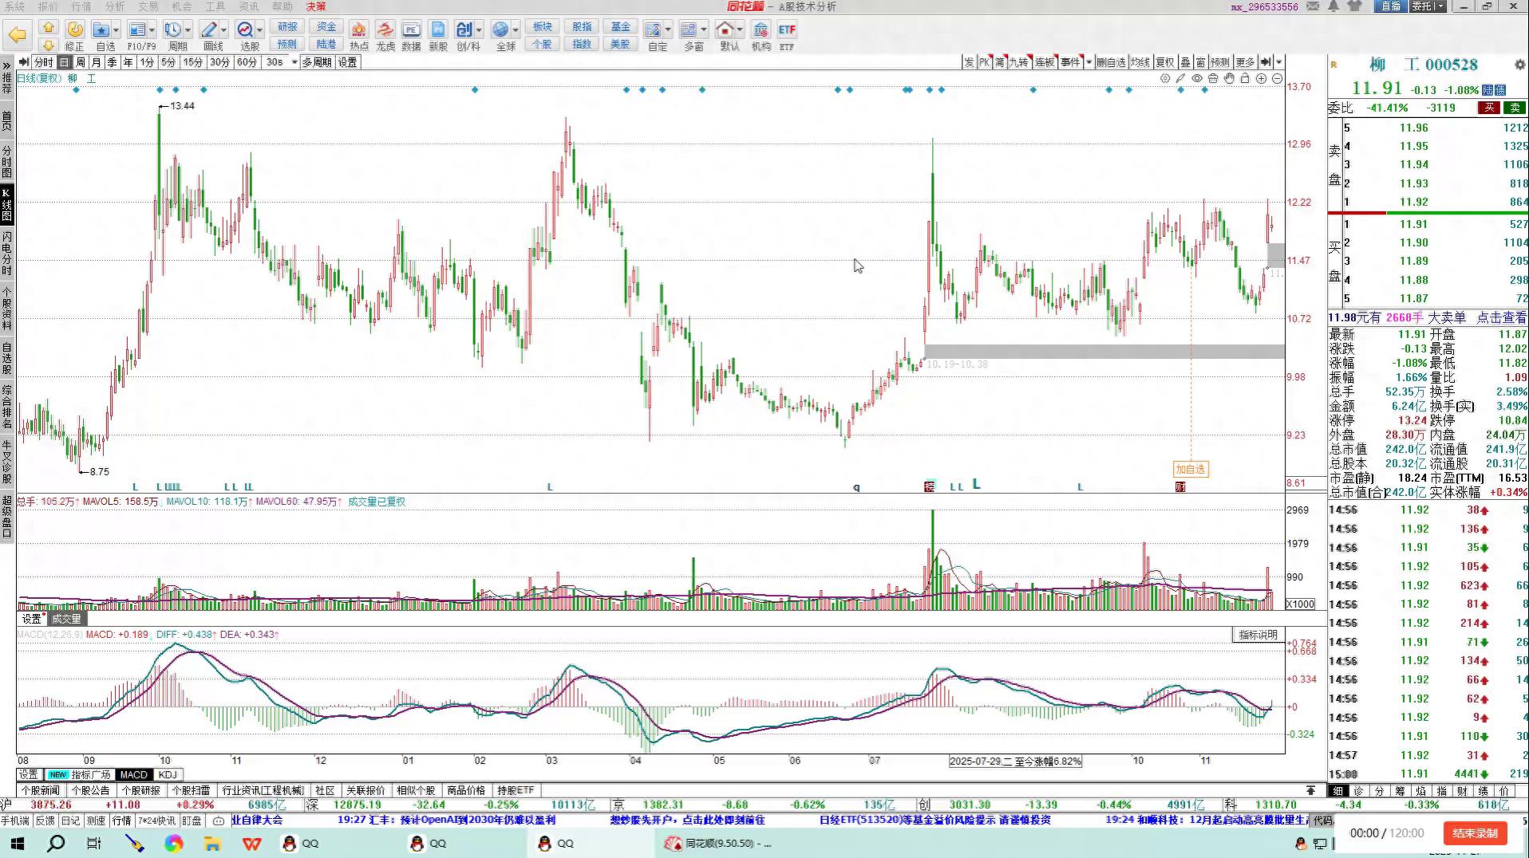Click the chart brush icon
This screenshot has height=858, width=1529.
tap(1181, 78)
